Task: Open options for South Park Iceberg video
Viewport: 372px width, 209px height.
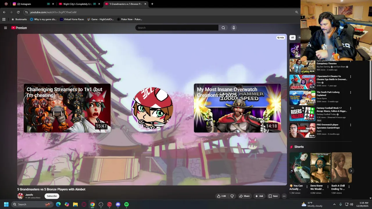Action: [350, 93]
